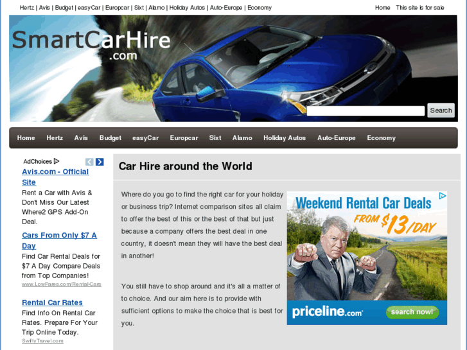Click Home link at top right
Screen dimensions: 467x350
click(x=382, y=8)
